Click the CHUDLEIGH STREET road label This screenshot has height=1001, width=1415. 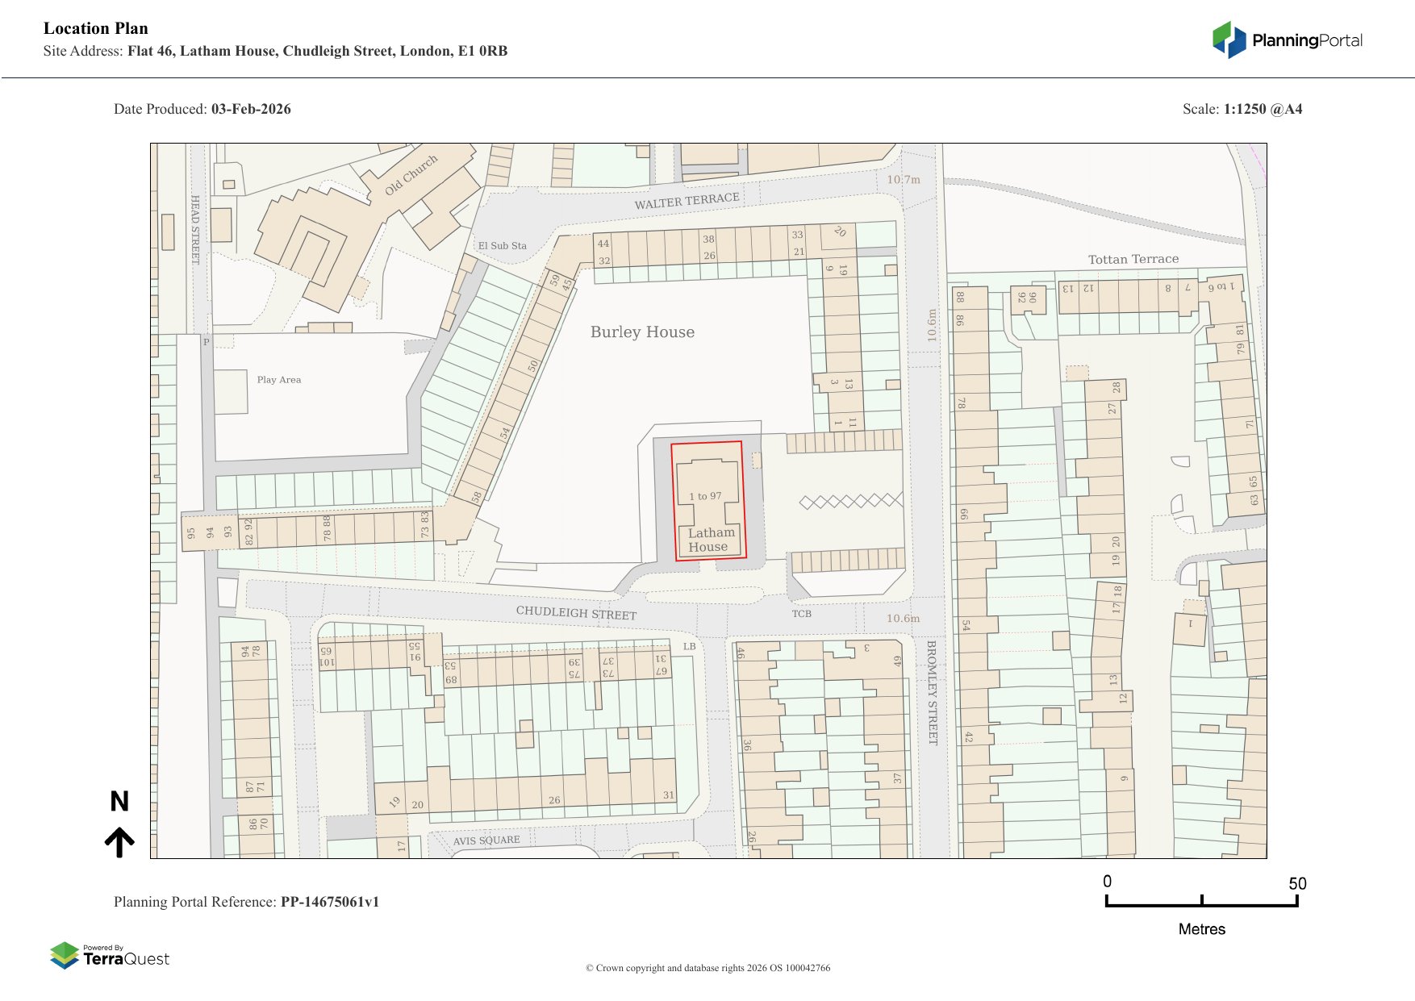[x=576, y=613]
